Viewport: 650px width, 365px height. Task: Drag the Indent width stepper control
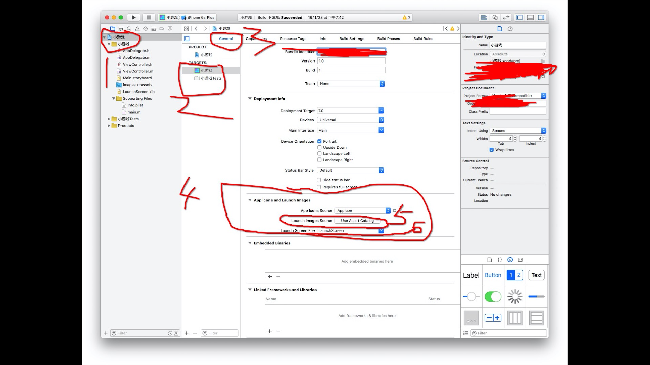(x=545, y=138)
